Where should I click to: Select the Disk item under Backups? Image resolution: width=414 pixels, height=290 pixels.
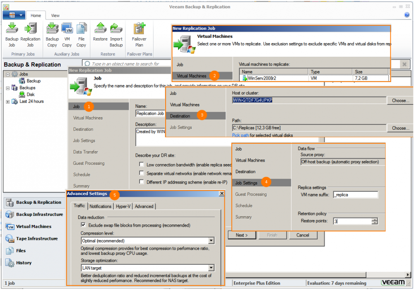26,94
